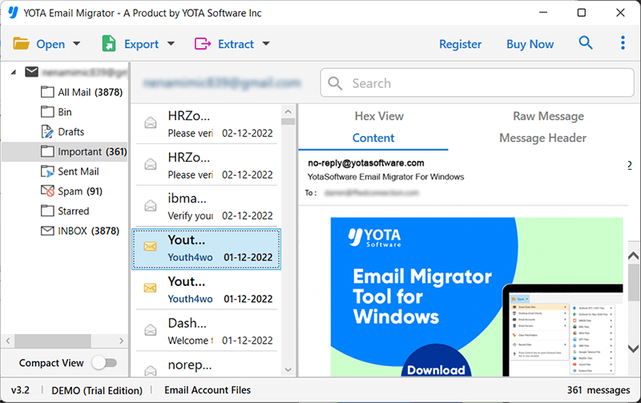Screen dimensions: 641x403
Task: Open the Message Header tab
Action: click(542, 138)
